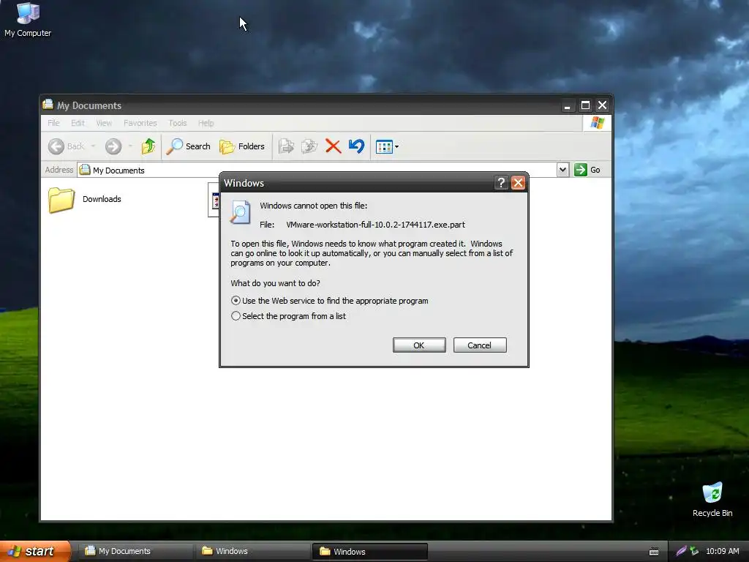Click the 10:09 AM clock
This screenshot has height=562, width=749.
[722, 551]
